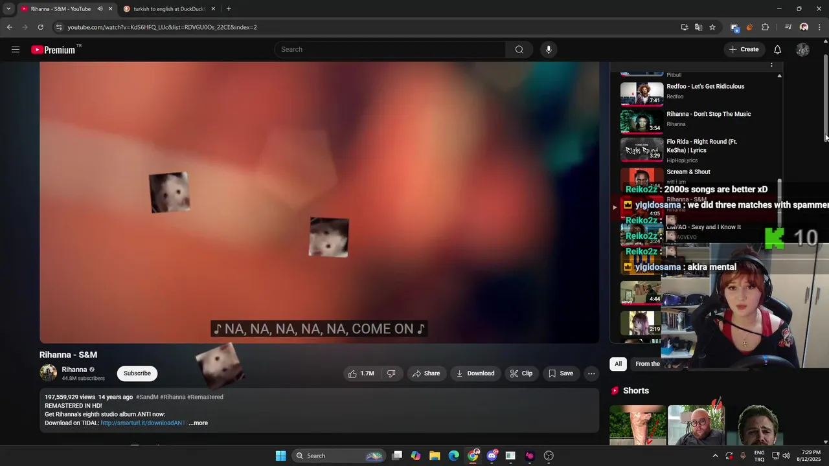Bookmark this page with the star
829x466 pixels.
pos(712,27)
